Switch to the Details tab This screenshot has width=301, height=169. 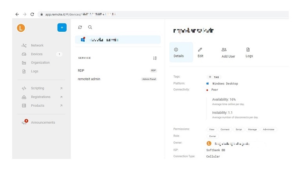(x=181, y=52)
